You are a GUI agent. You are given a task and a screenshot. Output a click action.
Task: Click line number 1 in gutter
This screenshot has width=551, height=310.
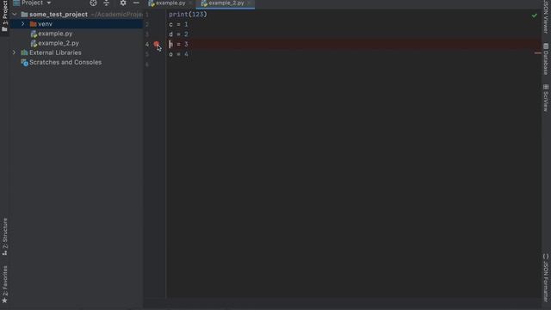[147, 15]
